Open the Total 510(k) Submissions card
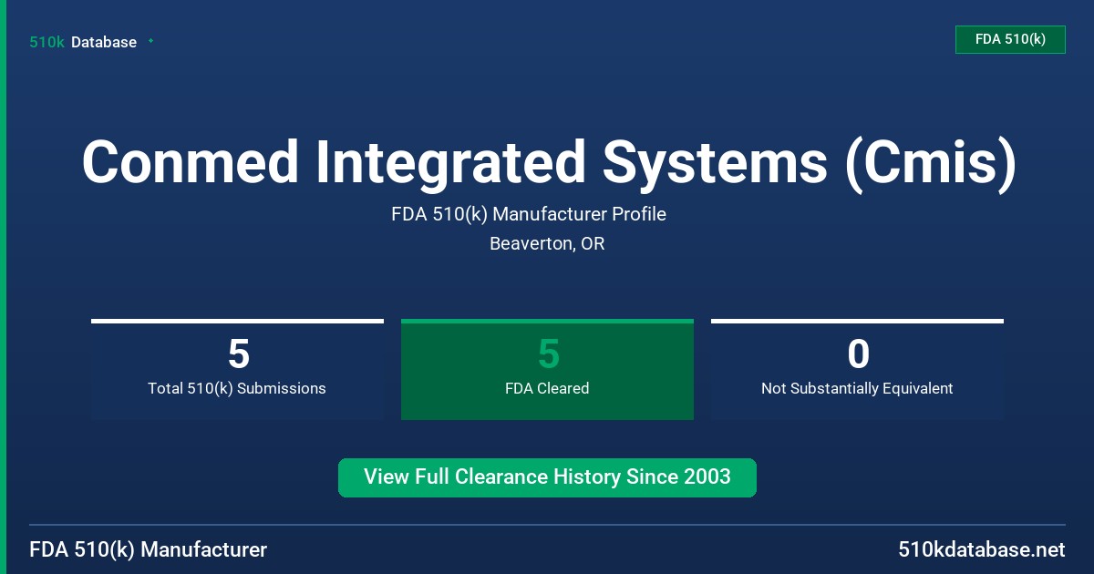Viewport: 1094px width, 574px height. point(237,370)
